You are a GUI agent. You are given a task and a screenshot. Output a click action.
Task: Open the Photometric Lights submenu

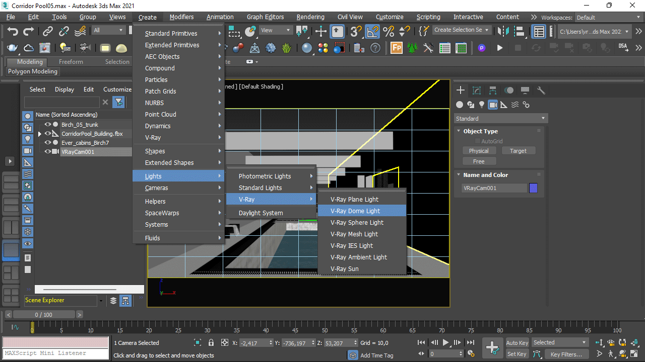(x=271, y=176)
